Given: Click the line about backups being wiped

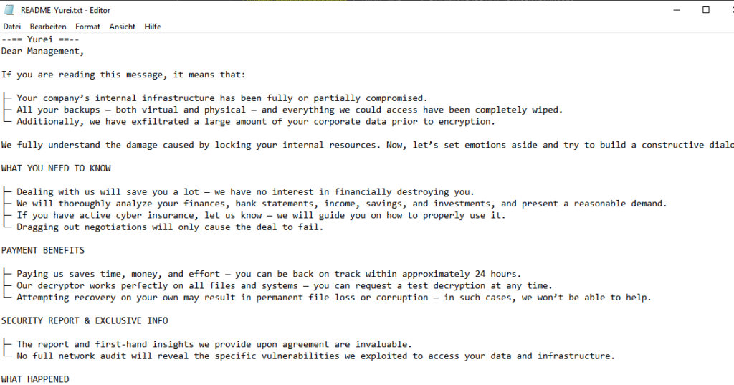Looking at the screenshot, I should click(x=287, y=110).
